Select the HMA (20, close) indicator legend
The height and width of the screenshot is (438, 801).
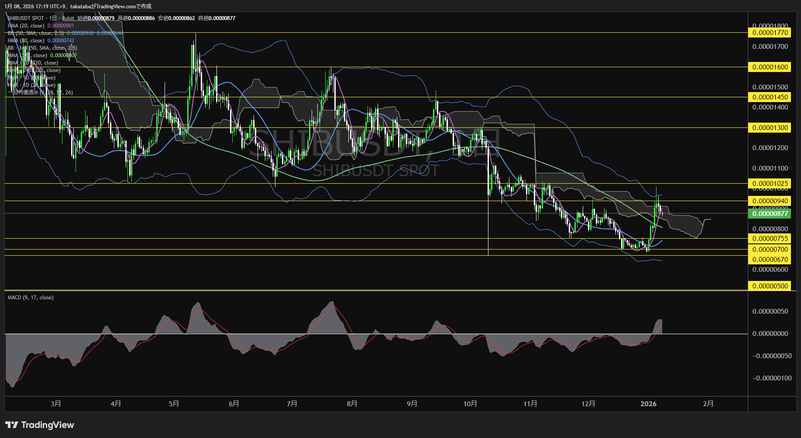click(26, 26)
